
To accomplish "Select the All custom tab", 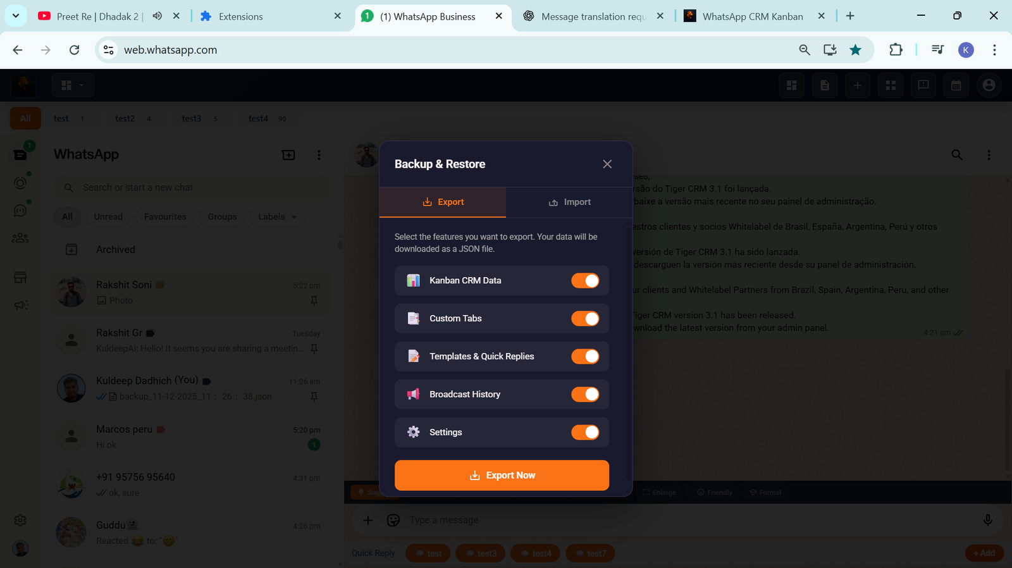I will click(25, 118).
